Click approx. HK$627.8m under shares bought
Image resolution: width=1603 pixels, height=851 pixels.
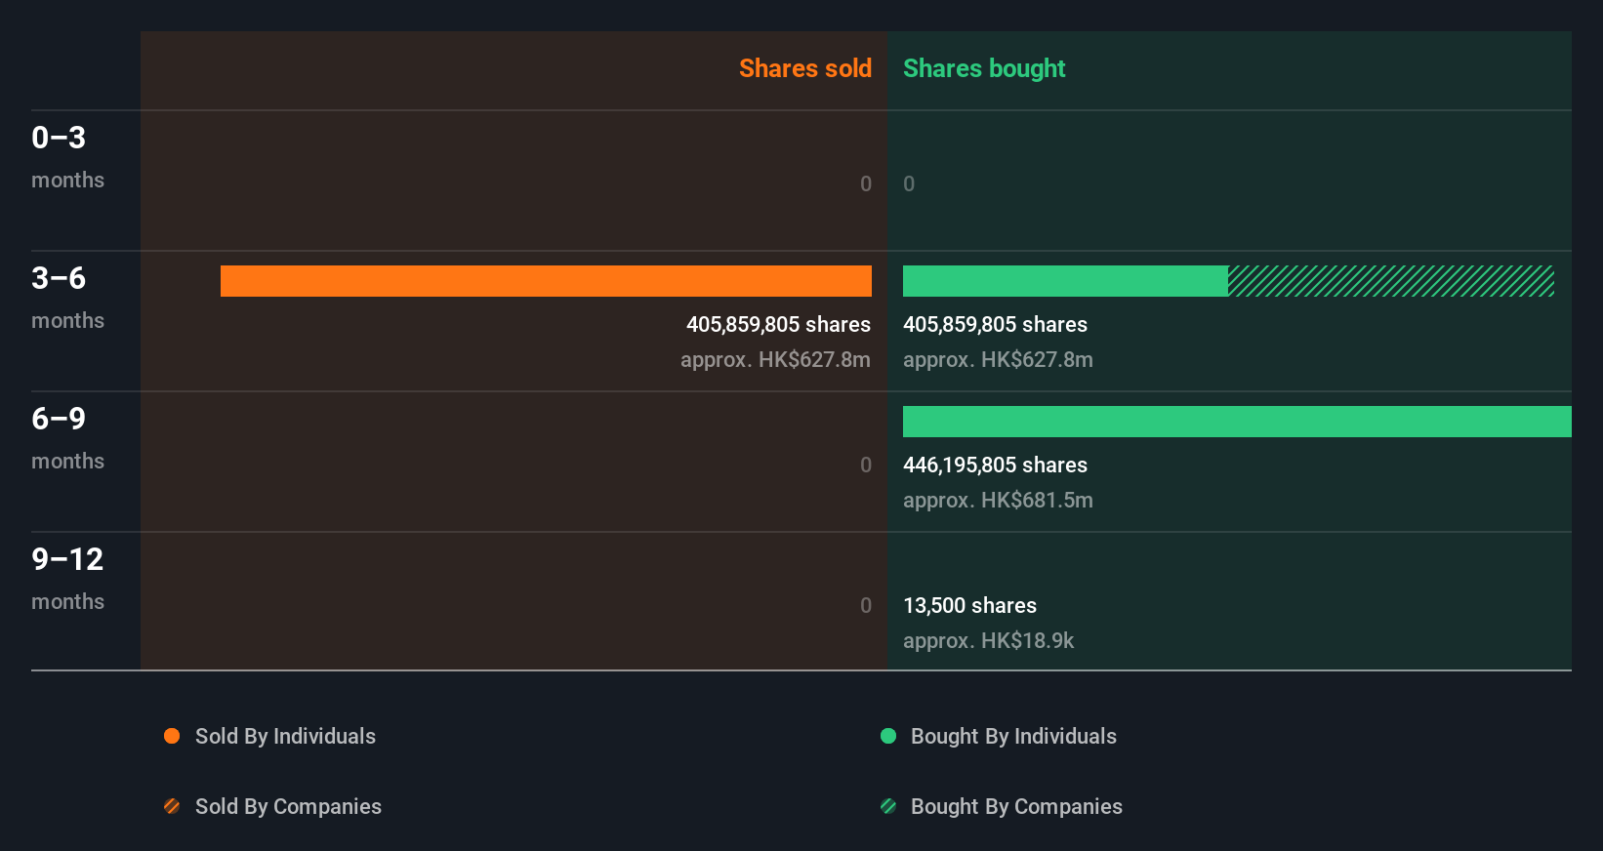tap(998, 360)
